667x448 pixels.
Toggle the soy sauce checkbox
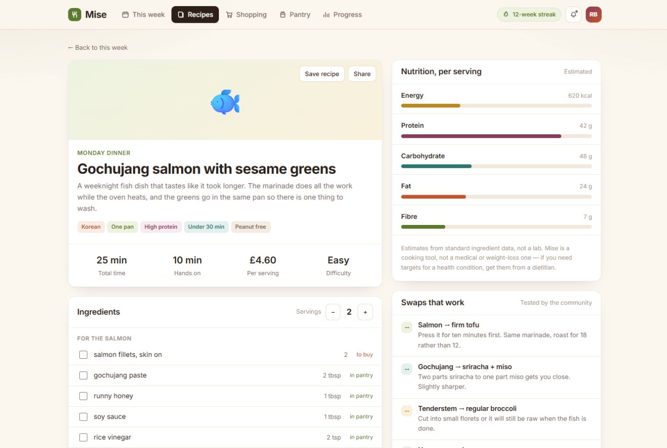tap(84, 417)
